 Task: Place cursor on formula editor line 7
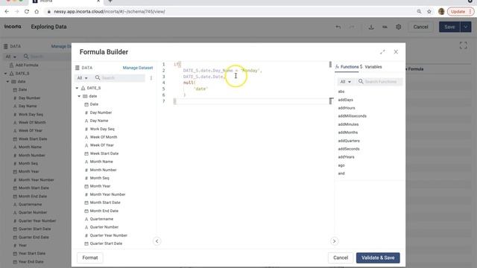click(x=251, y=101)
